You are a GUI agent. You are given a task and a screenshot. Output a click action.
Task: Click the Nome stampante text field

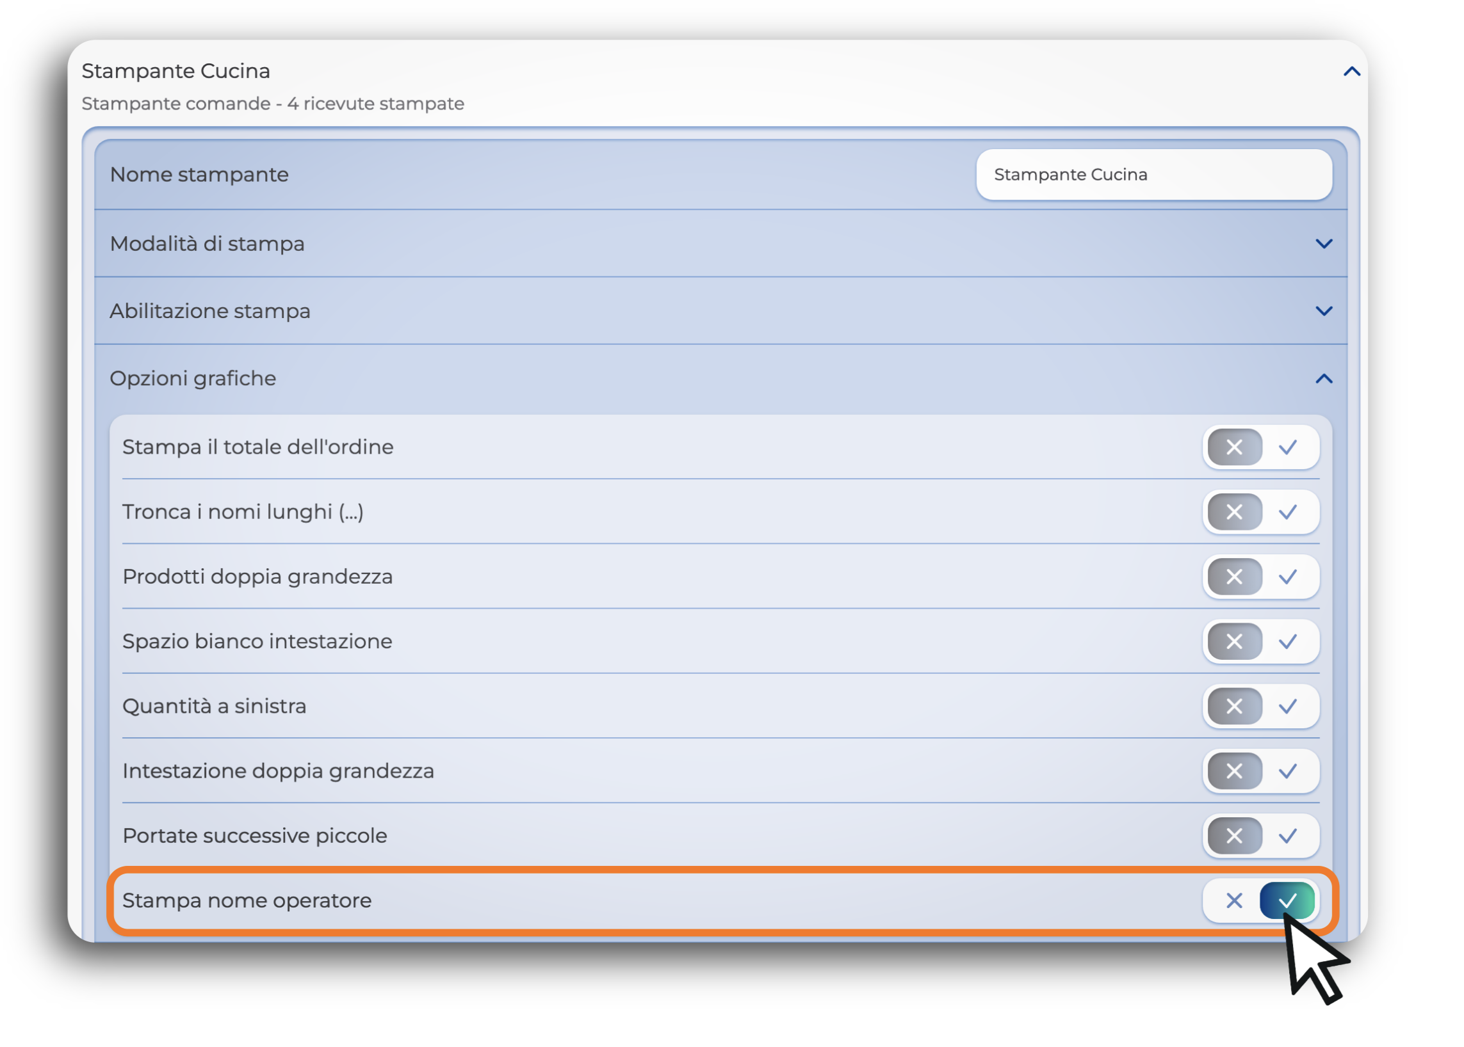1153,175
